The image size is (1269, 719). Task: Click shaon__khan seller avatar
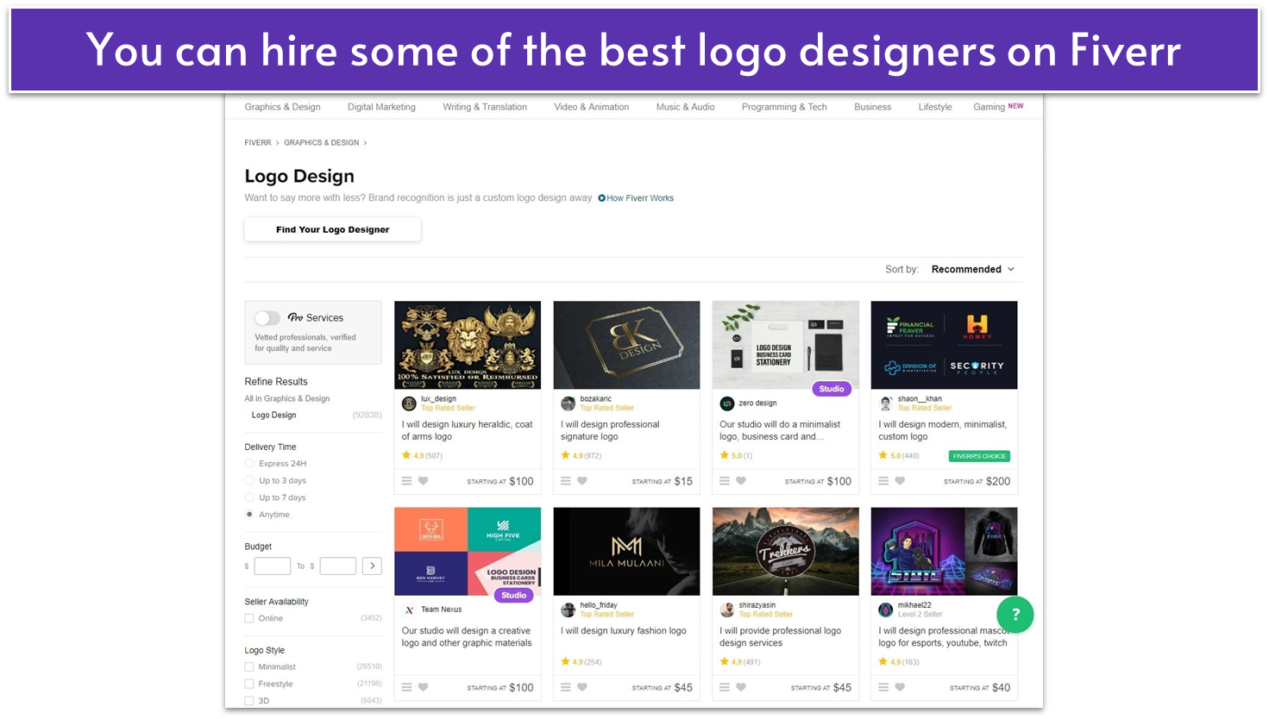[x=885, y=403]
